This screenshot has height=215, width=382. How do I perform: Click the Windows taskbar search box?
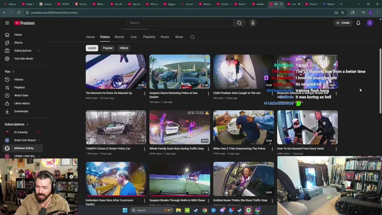152,210
